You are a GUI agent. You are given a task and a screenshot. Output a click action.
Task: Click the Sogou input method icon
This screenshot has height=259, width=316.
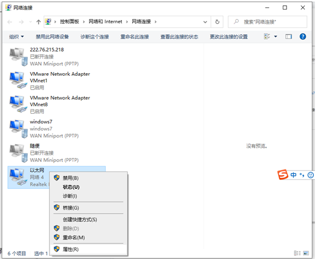[283, 175]
